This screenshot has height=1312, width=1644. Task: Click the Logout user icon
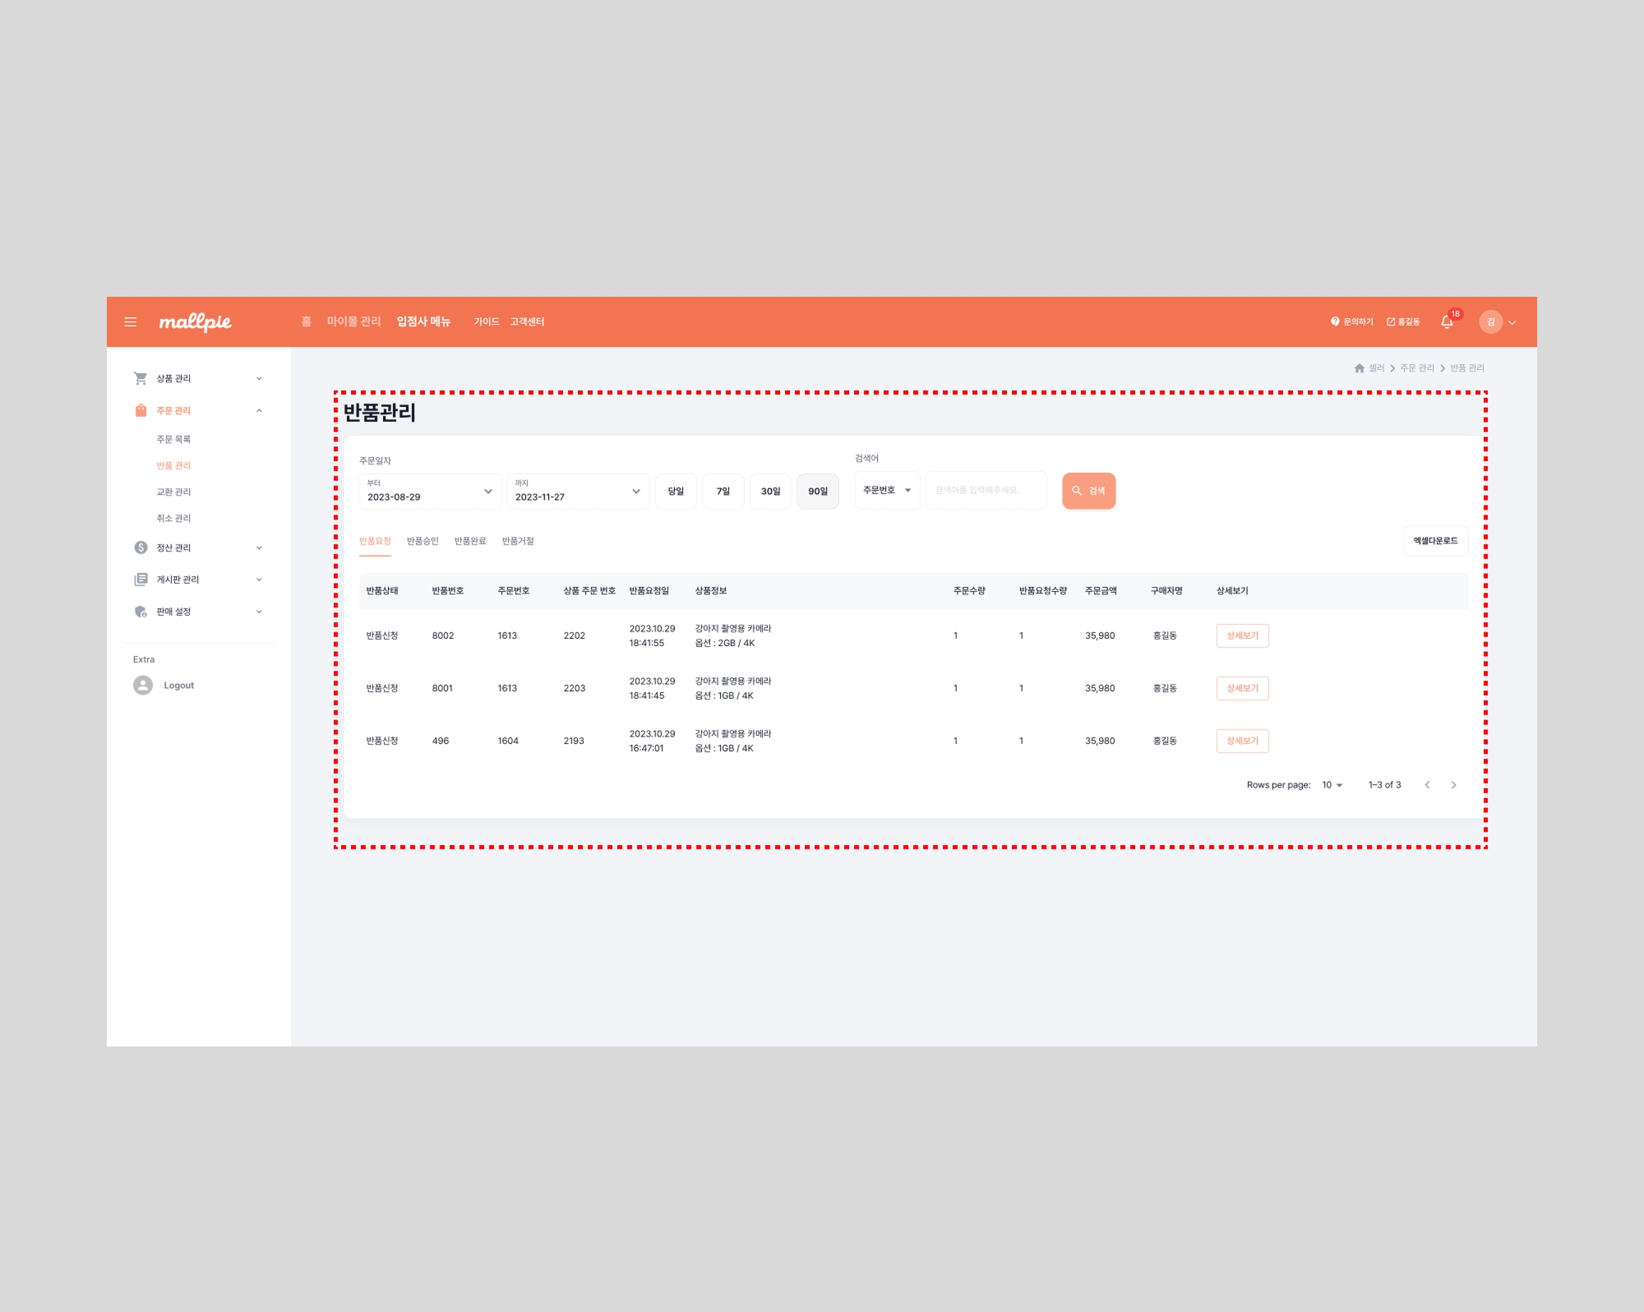(143, 685)
